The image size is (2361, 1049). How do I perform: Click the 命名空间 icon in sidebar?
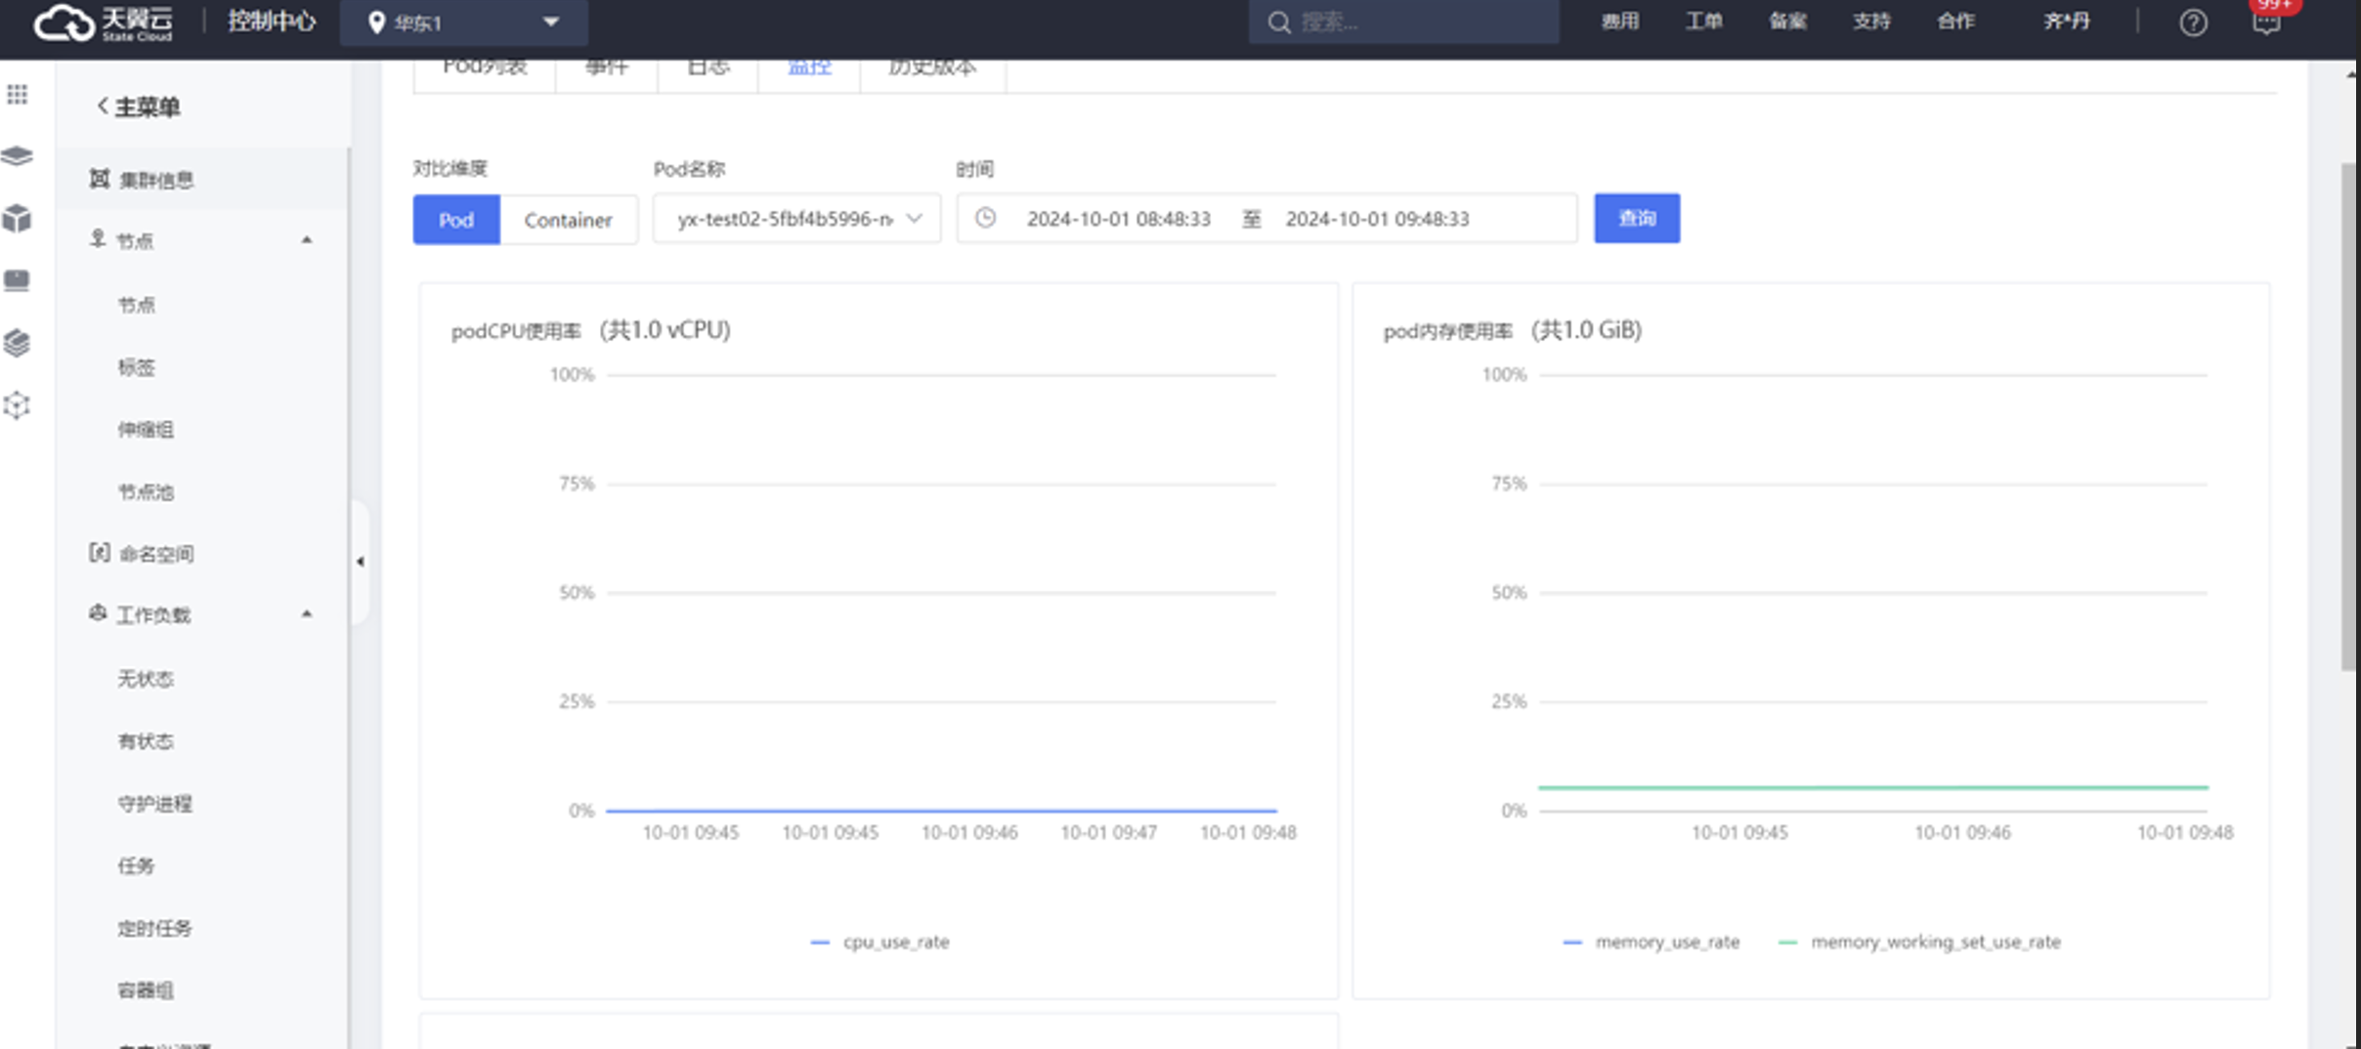(99, 553)
